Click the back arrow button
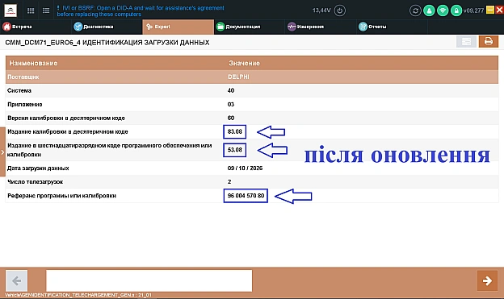The width and height of the screenshot is (504, 299). pos(17,281)
